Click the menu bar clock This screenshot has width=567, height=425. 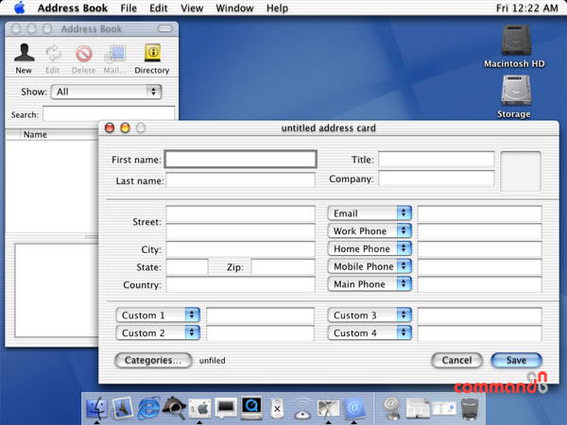click(x=527, y=8)
